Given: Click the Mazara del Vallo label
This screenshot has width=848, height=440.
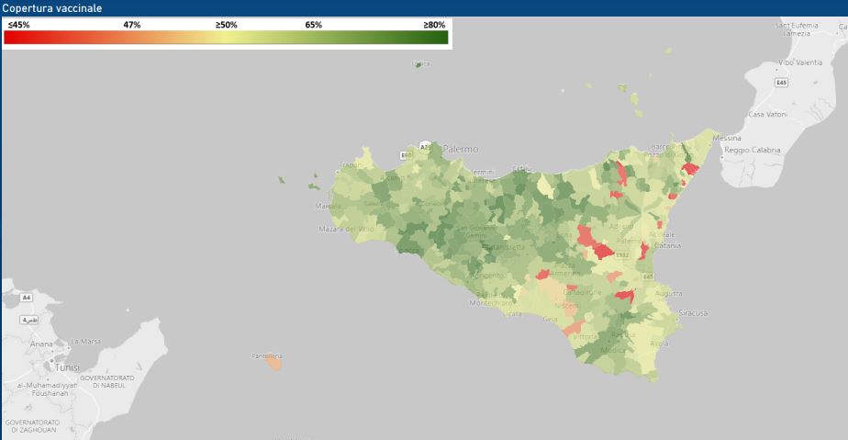Looking at the screenshot, I should tap(347, 228).
